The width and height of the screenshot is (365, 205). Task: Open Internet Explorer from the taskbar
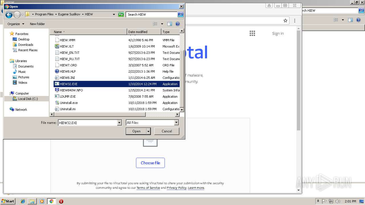23,201
